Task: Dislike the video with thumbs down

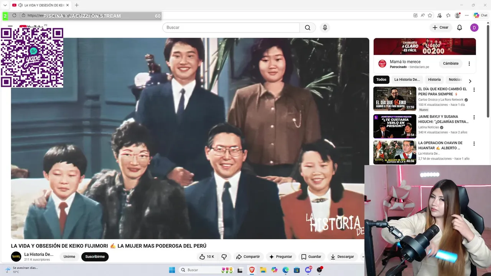Action: pos(224,257)
